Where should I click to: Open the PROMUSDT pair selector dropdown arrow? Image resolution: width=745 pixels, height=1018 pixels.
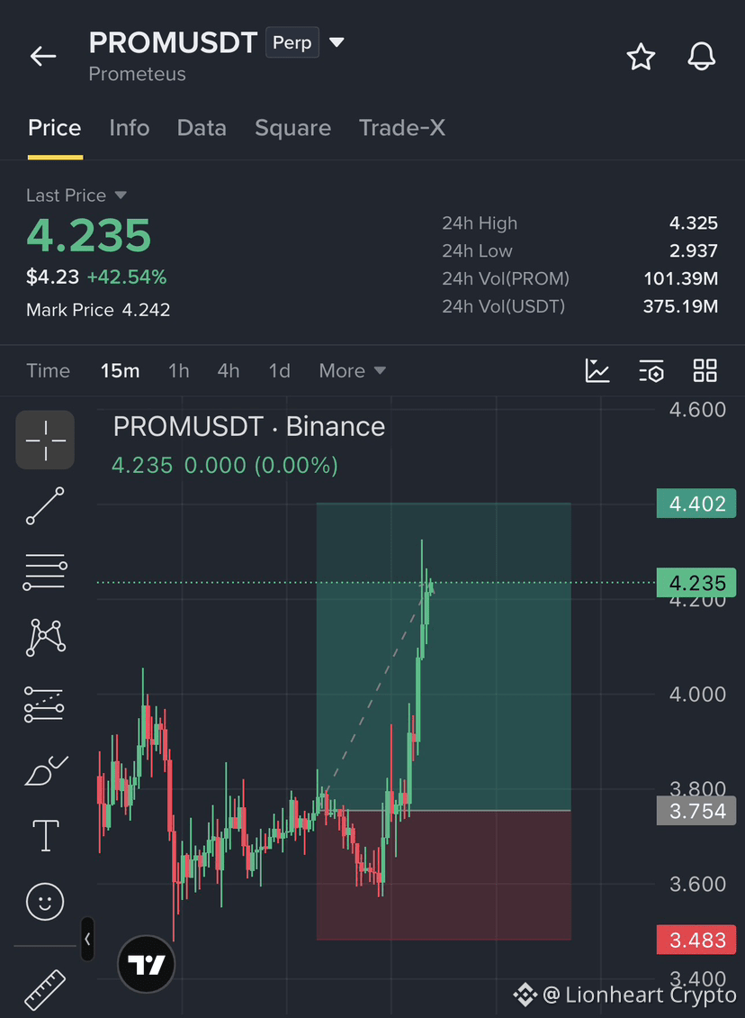pyautogui.click(x=337, y=43)
